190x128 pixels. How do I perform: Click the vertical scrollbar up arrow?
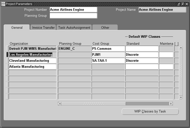tap(181, 47)
